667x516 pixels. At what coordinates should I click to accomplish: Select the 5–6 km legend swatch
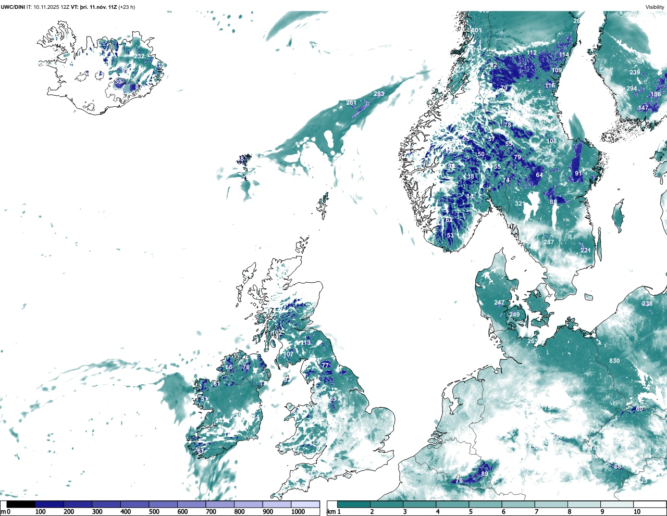coord(485,505)
